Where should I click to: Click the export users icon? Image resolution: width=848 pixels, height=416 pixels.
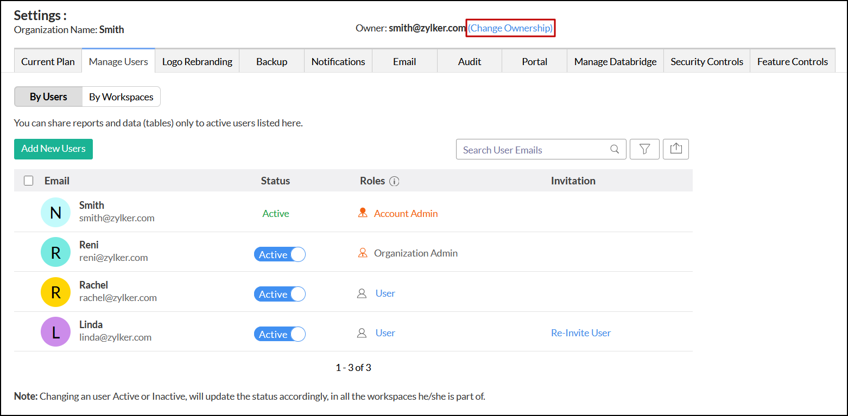[x=676, y=149]
